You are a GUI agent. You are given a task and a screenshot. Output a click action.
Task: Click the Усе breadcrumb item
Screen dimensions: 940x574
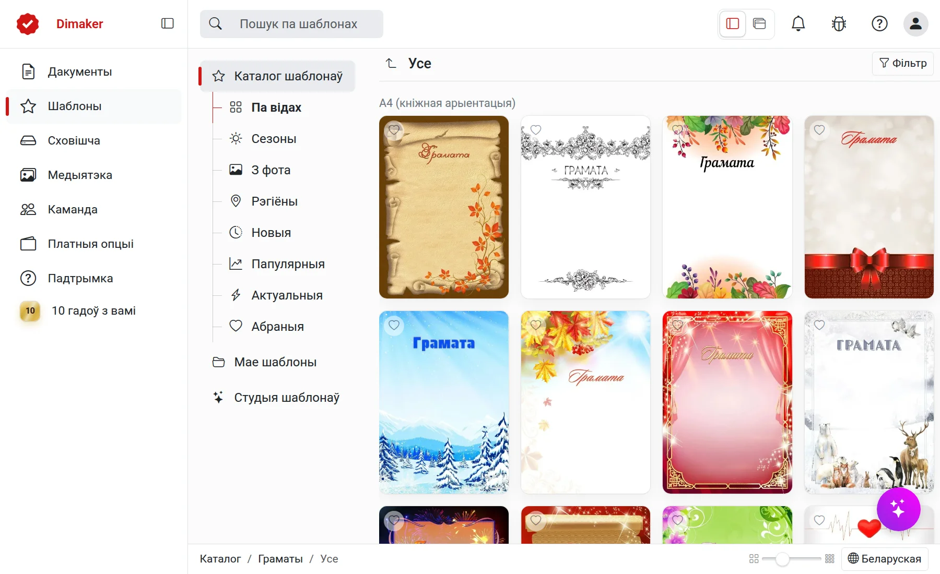point(329,559)
